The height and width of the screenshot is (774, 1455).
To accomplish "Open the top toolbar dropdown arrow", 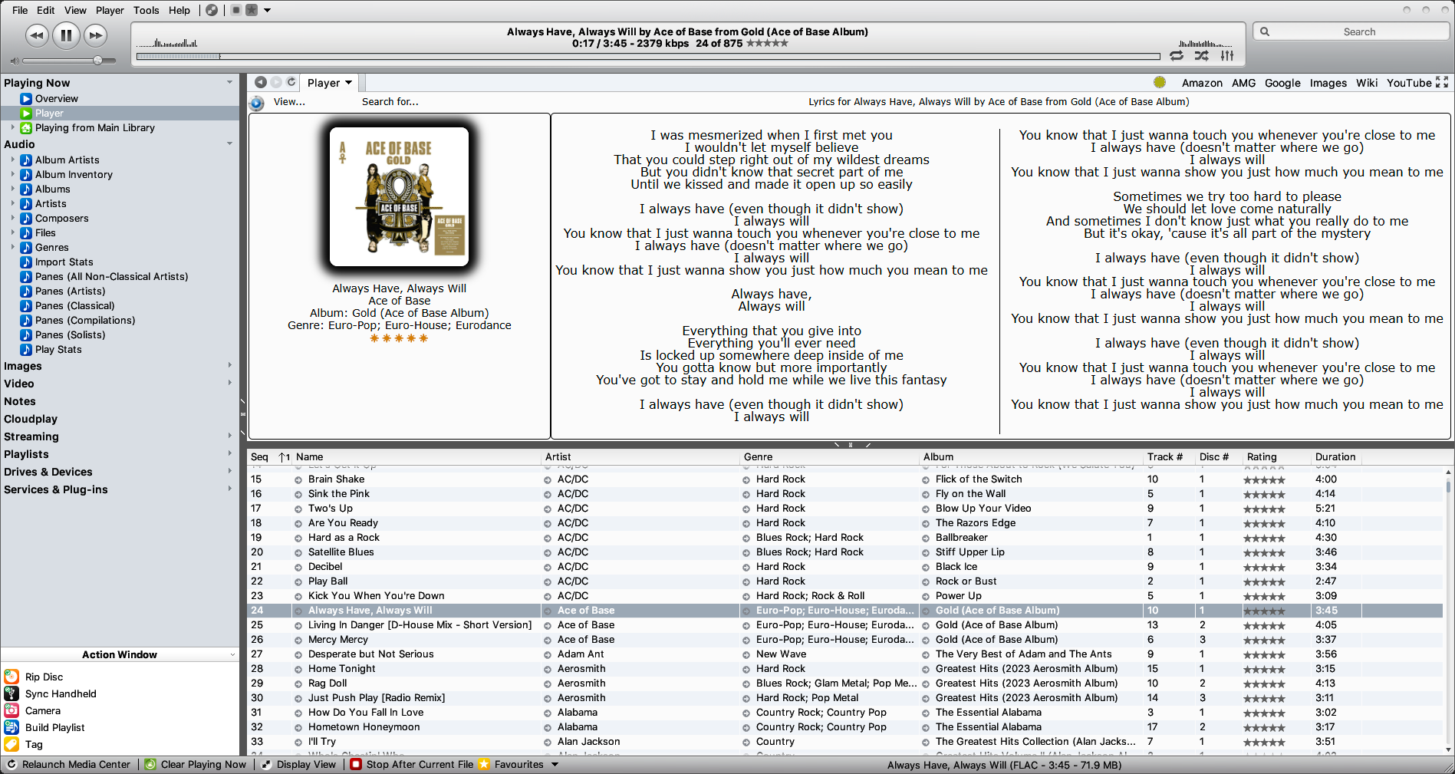I will pyautogui.click(x=268, y=11).
